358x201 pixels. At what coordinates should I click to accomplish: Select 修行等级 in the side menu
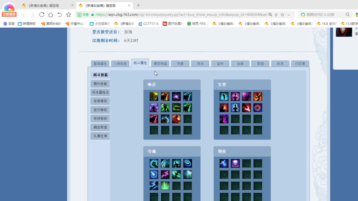click(x=100, y=110)
